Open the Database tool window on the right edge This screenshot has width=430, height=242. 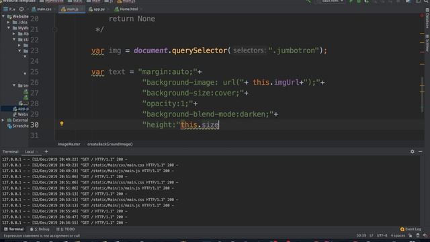tap(427, 18)
